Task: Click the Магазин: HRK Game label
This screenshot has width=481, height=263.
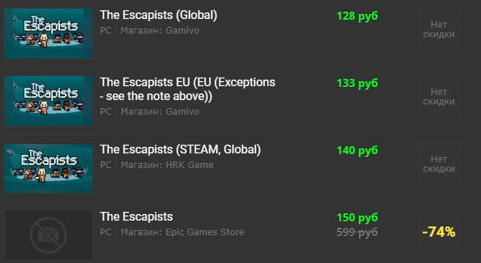Action: tap(167, 164)
